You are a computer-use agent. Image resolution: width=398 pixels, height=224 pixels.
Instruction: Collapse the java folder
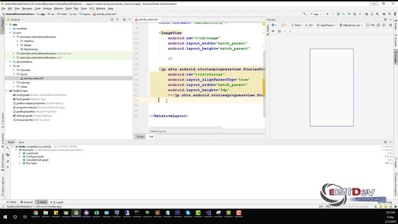click(10, 33)
